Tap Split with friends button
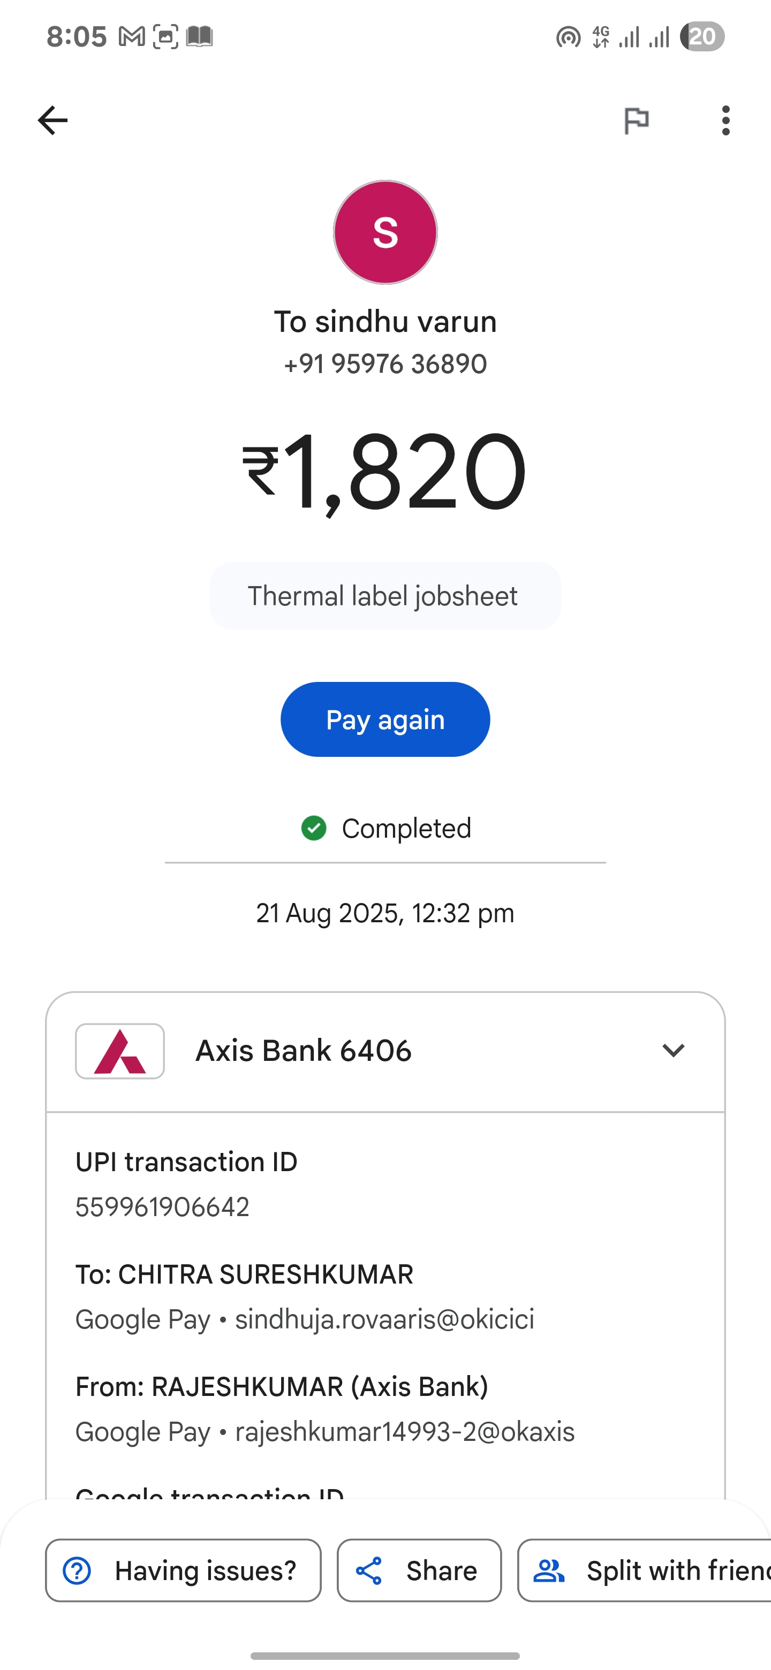This screenshot has height=1670, width=771. point(645,1570)
